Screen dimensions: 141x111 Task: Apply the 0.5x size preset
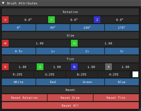tap(19, 51)
